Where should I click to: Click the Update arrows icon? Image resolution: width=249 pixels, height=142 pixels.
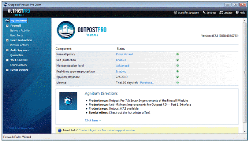pyautogui.click(x=221, y=12)
